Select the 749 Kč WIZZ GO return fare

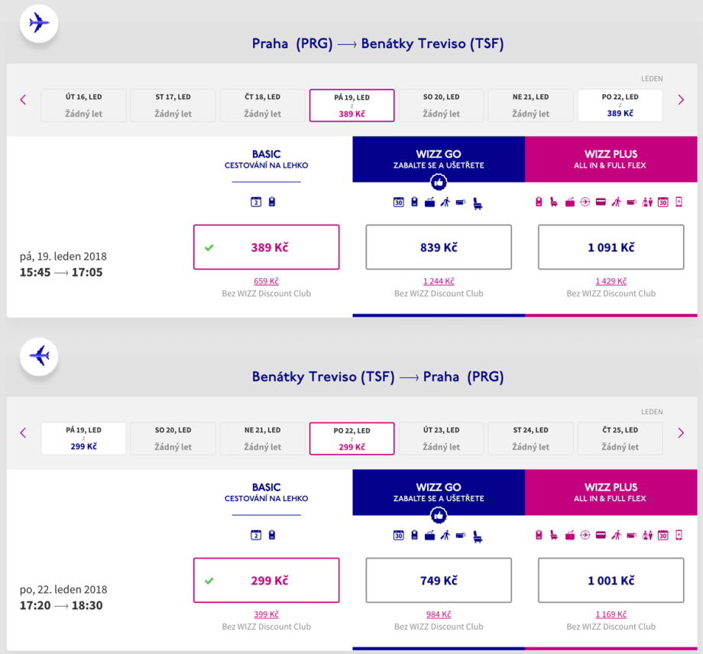(x=439, y=581)
